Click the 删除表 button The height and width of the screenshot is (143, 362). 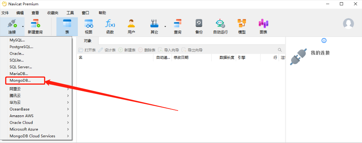(147, 50)
